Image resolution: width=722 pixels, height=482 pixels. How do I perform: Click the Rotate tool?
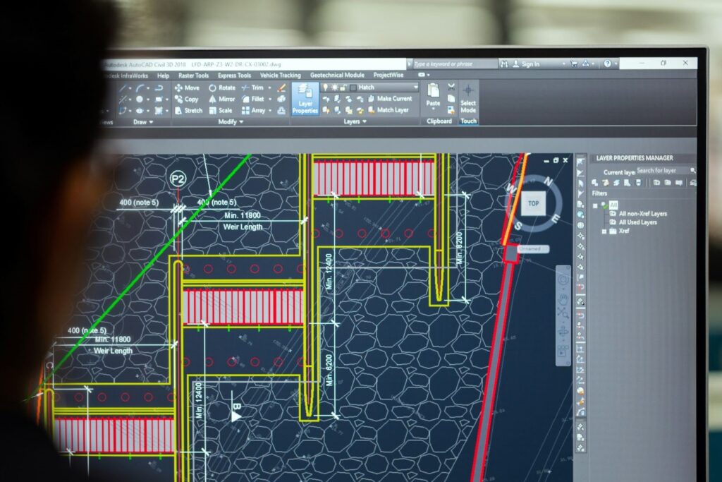[x=221, y=88]
